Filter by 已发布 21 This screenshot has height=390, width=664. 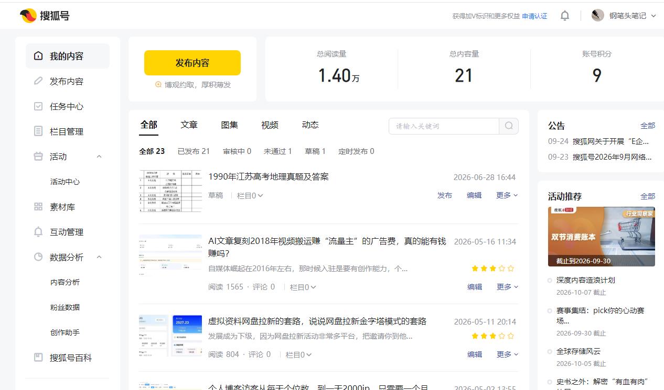tap(194, 151)
